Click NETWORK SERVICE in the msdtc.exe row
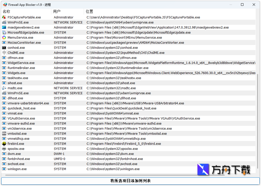 pyautogui.click(x=68, y=88)
